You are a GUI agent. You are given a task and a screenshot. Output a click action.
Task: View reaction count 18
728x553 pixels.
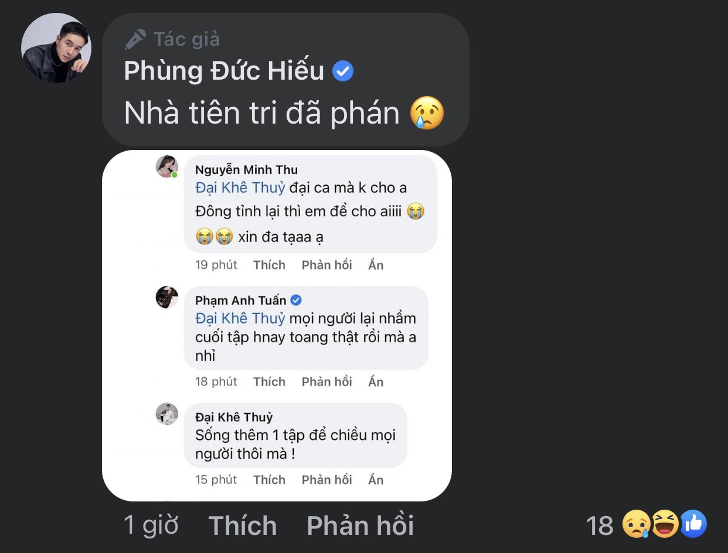pyautogui.click(x=600, y=525)
